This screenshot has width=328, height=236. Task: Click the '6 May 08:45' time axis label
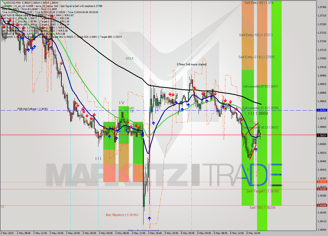221,233
